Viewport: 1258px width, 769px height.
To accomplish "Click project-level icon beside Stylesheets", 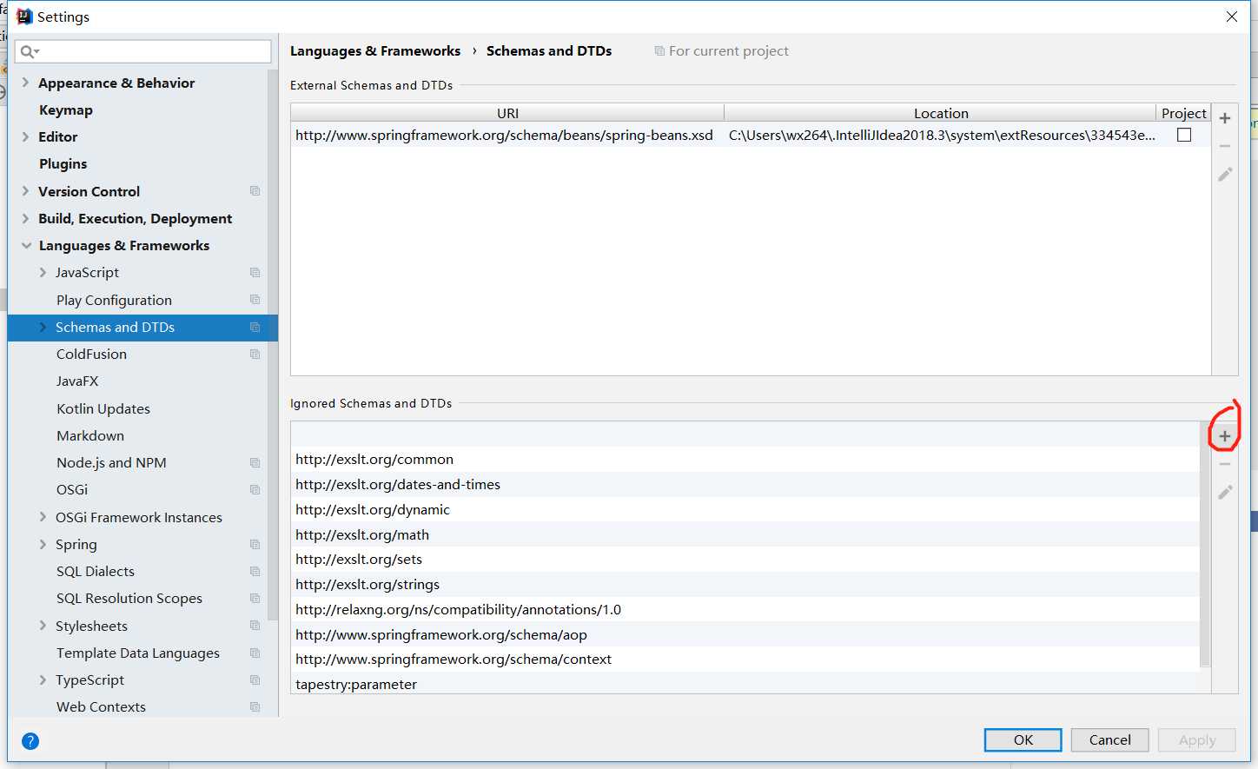I will click(255, 626).
